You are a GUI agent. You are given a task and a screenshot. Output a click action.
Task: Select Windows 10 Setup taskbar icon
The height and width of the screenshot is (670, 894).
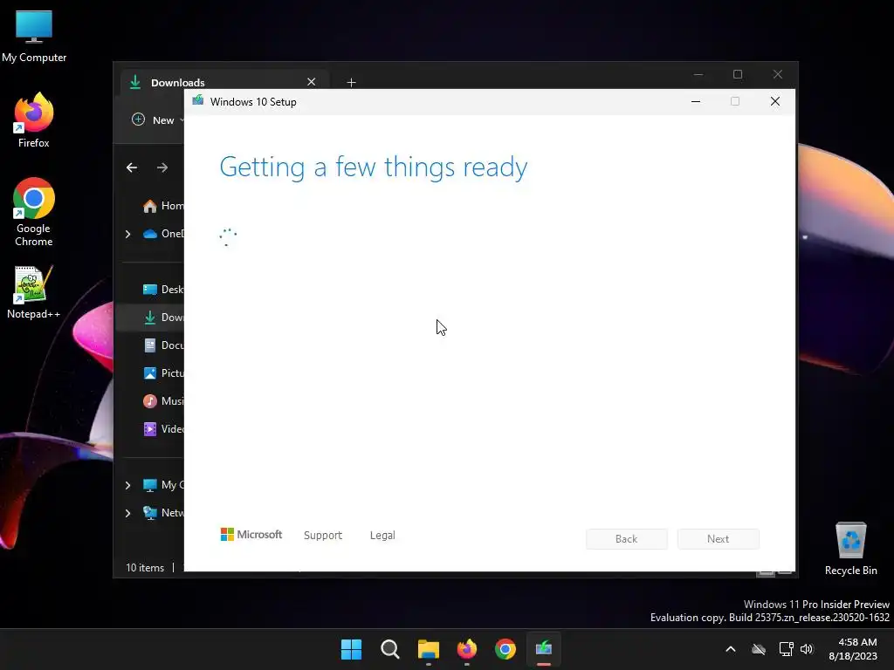[543, 649]
